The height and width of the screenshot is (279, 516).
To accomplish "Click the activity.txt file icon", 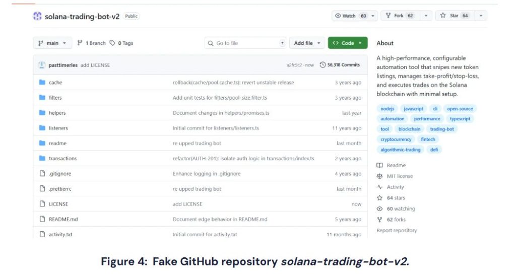I will 42,234.
